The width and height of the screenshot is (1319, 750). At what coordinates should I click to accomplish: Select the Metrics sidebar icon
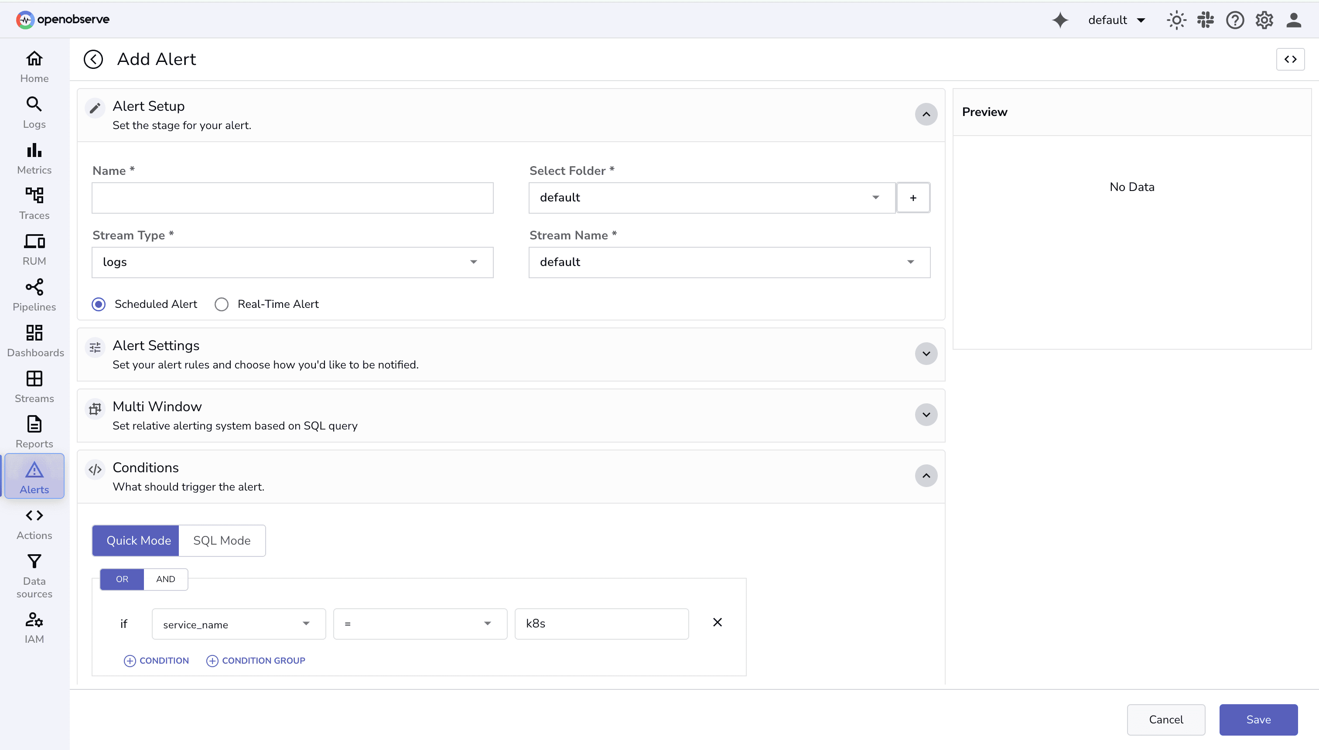point(34,157)
